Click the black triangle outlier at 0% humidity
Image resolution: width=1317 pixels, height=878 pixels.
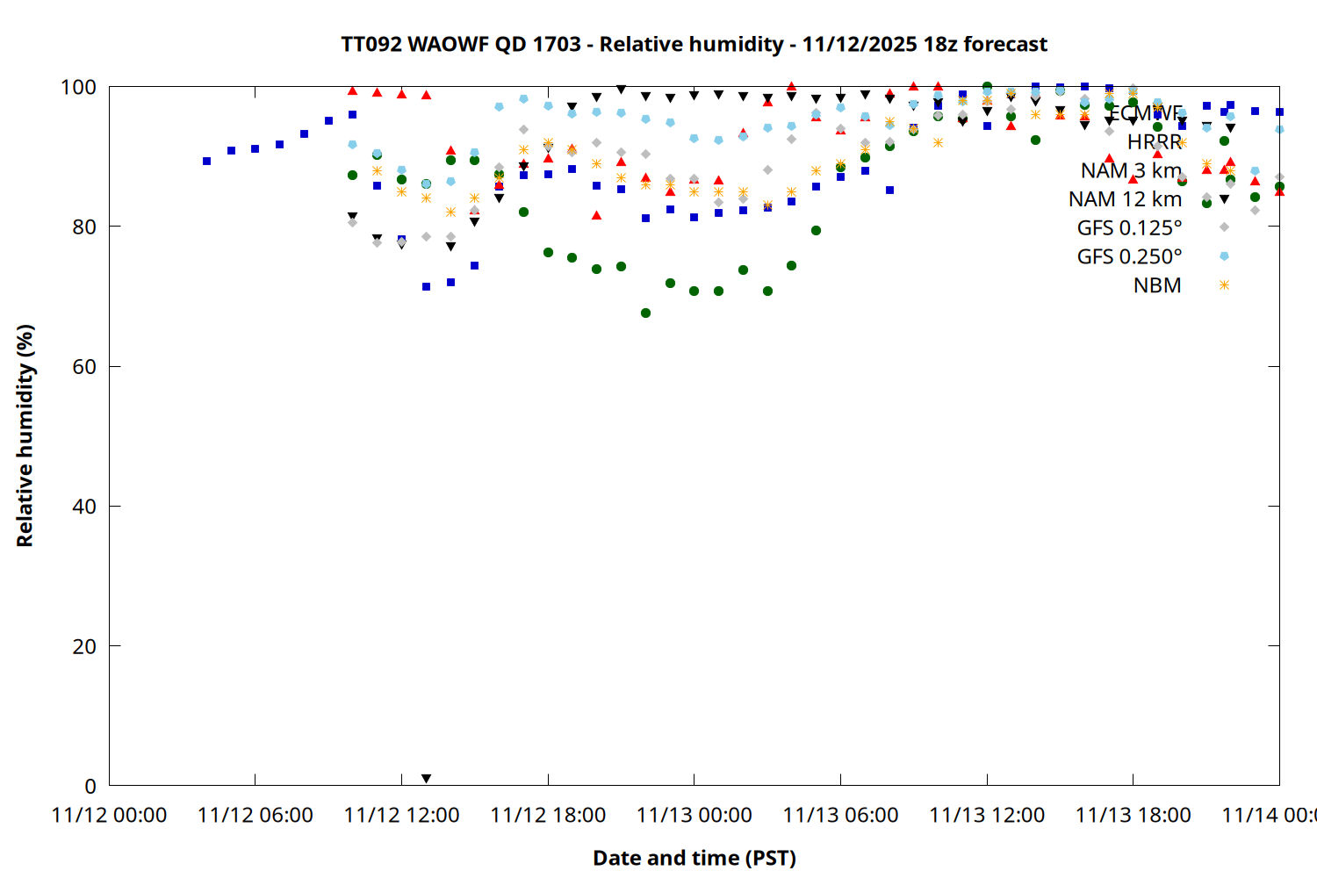(426, 779)
